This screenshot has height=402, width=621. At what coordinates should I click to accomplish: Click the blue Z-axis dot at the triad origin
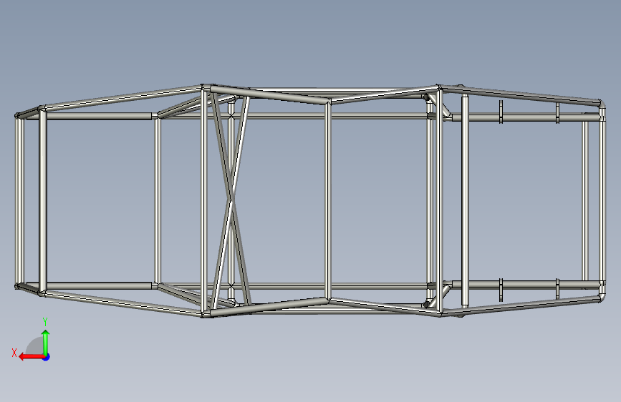click(x=47, y=357)
